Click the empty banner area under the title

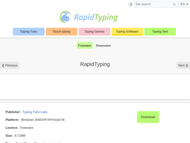tap(95, 87)
